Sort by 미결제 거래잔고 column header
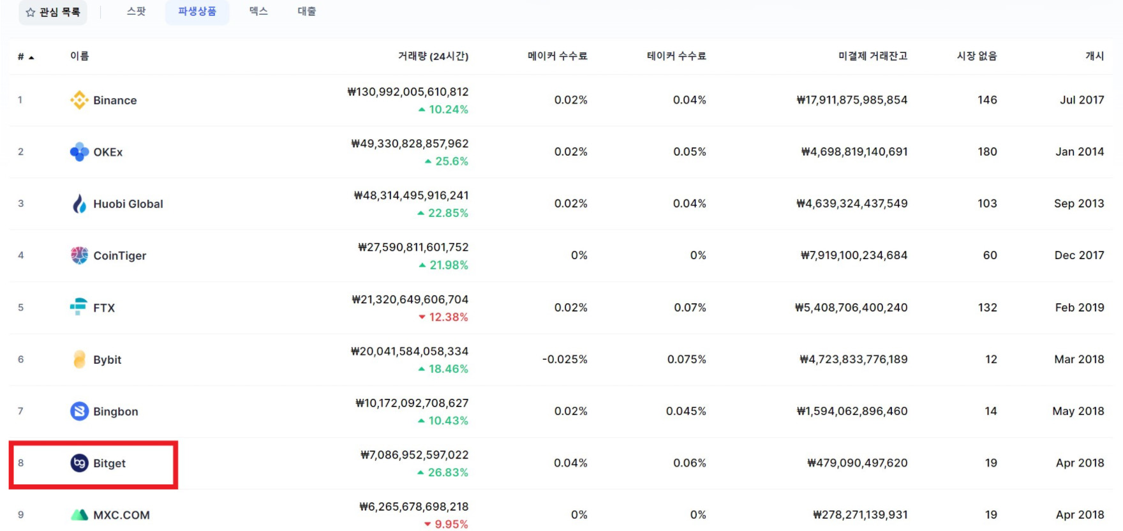Screen dimensions: 1123x531 click(x=873, y=56)
